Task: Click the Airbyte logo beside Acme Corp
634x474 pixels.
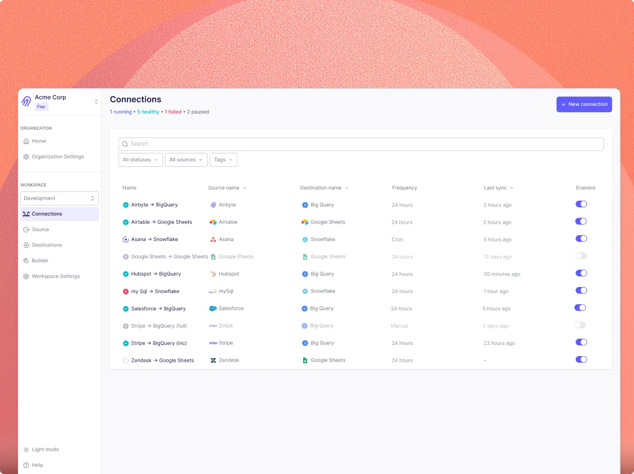Action: pyautogui.click(x=26, y=101)
